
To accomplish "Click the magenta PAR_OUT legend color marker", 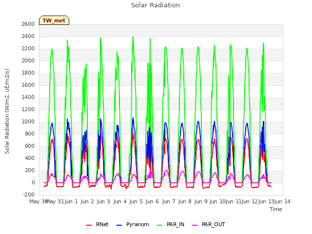I will pos(195,225).
